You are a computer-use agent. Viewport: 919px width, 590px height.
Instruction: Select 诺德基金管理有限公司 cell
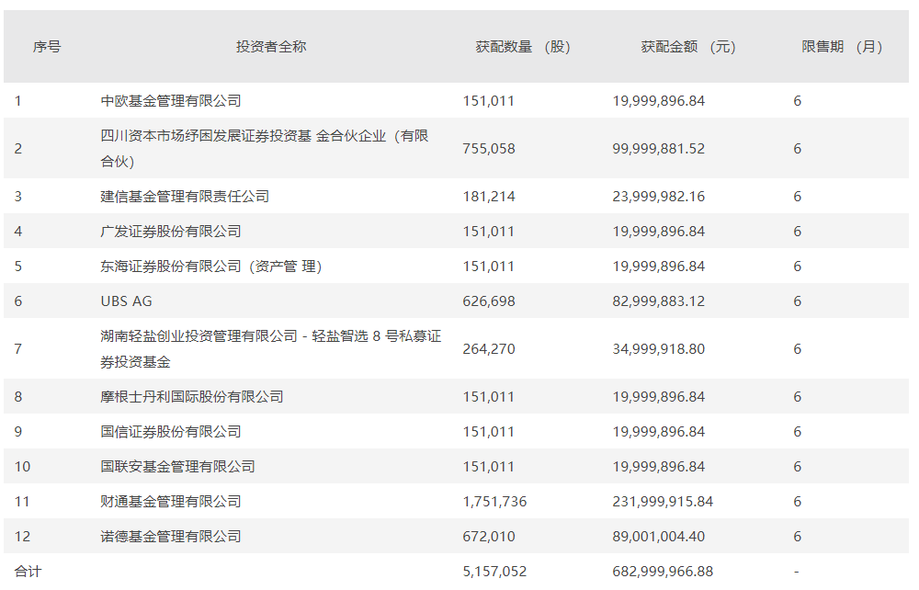(x=171, y=537)
